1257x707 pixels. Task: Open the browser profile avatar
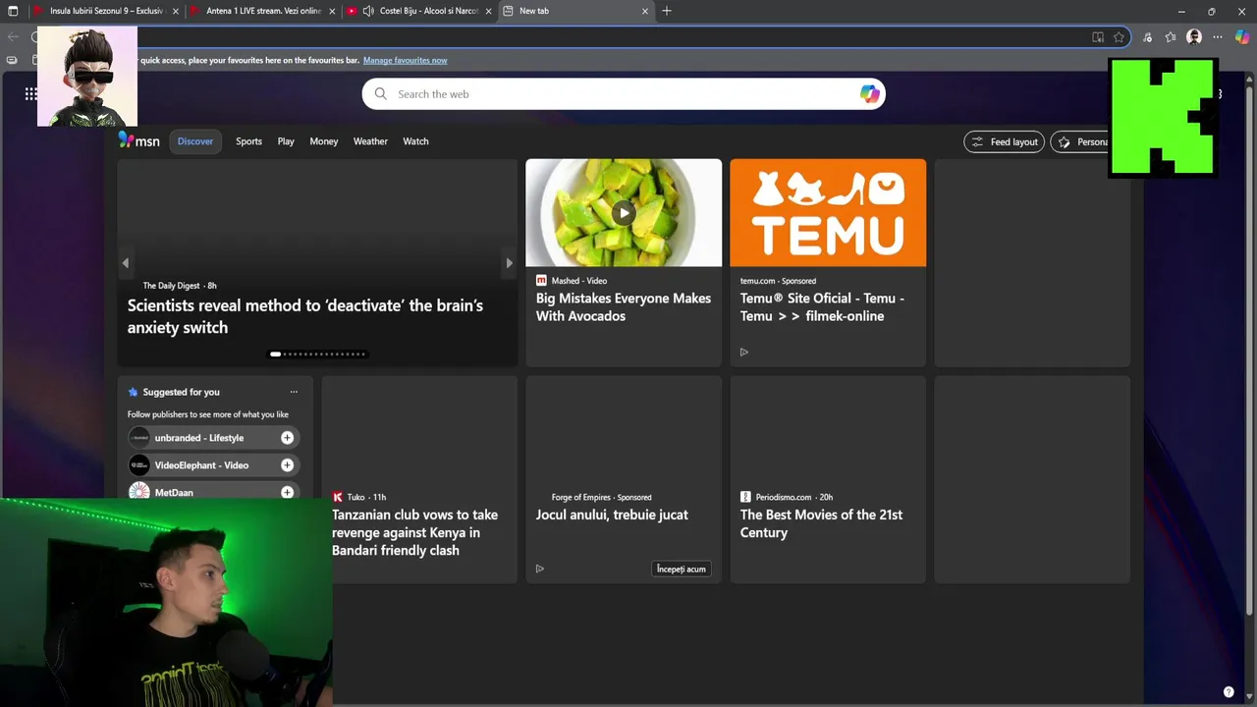(x=1194, y=37)
